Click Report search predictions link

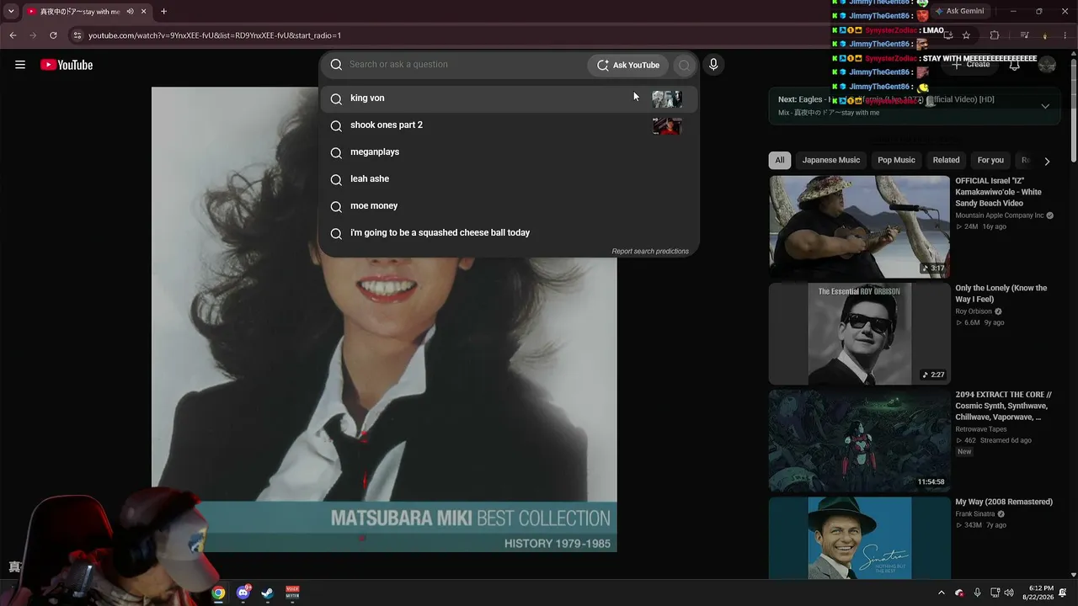650,251
